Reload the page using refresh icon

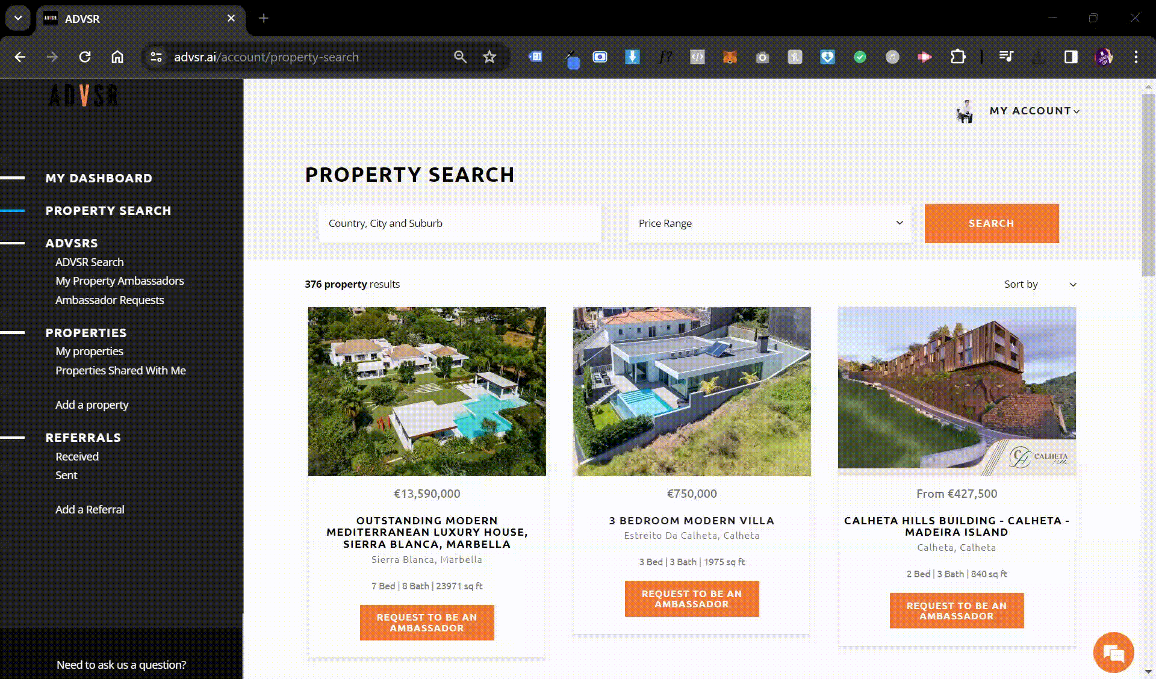85,57
